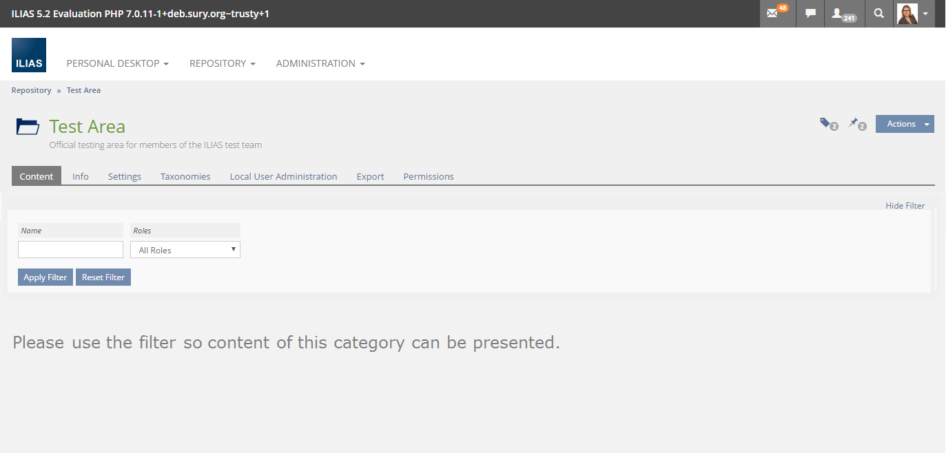Open the All Roles dropdown

pyautogui.click(x=185, y=250)
